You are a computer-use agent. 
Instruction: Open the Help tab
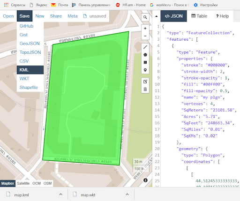pos(222,16)
